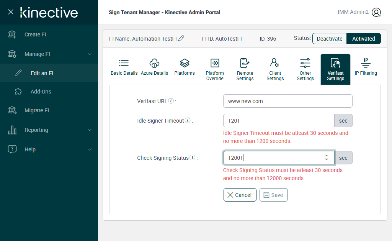The image size is (392, 241).
Task: Expand the Help menu chevron
Action: (90, 149)
